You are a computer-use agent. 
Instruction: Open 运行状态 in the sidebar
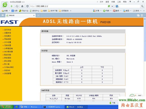click(8, 30)
